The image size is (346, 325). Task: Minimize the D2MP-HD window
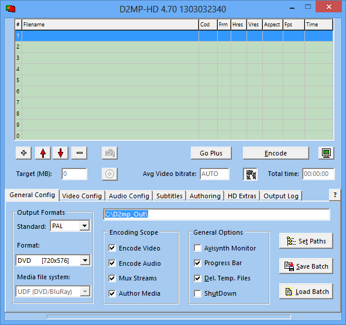pyautogui.click(x=292, y=8)
